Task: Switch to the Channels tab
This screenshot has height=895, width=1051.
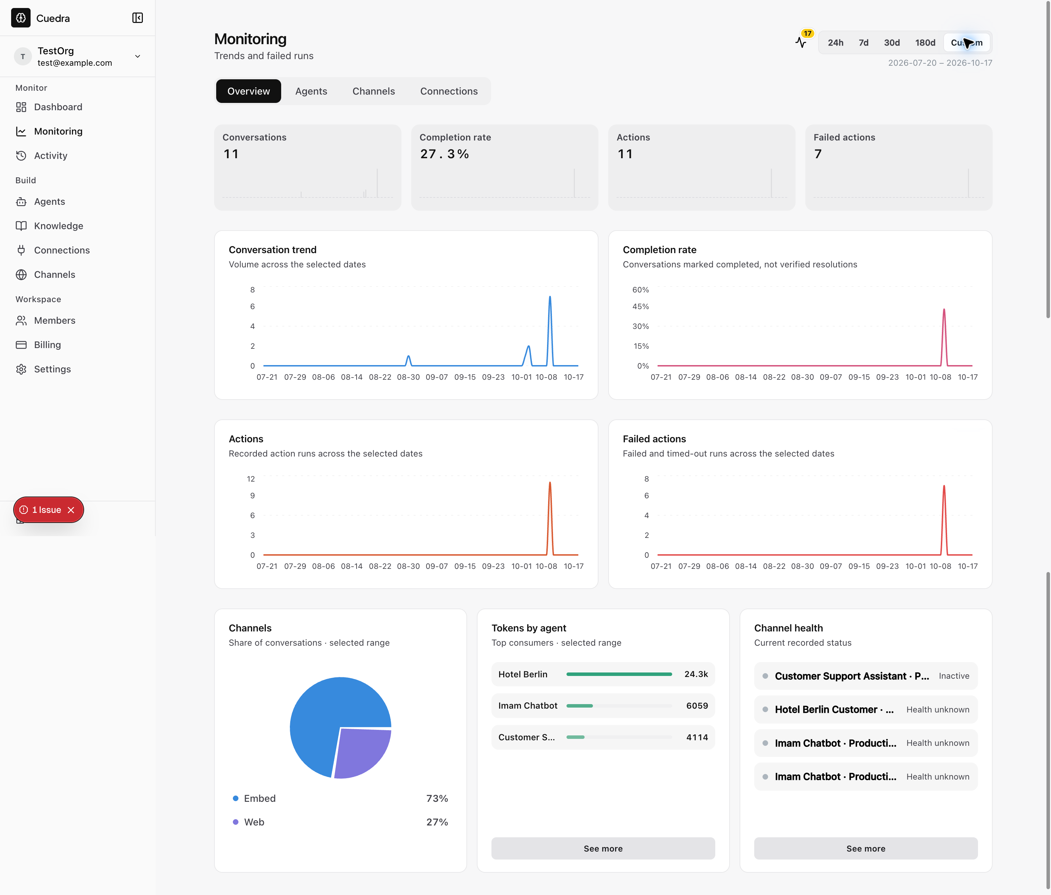Action: click(x=373, y=91)
